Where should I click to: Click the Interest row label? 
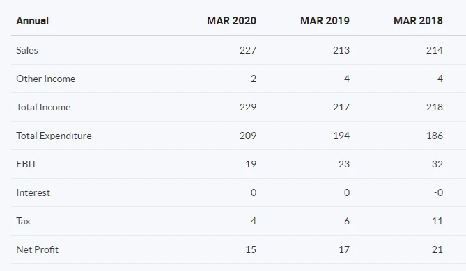pyautogui.click(x=33, y=192)
